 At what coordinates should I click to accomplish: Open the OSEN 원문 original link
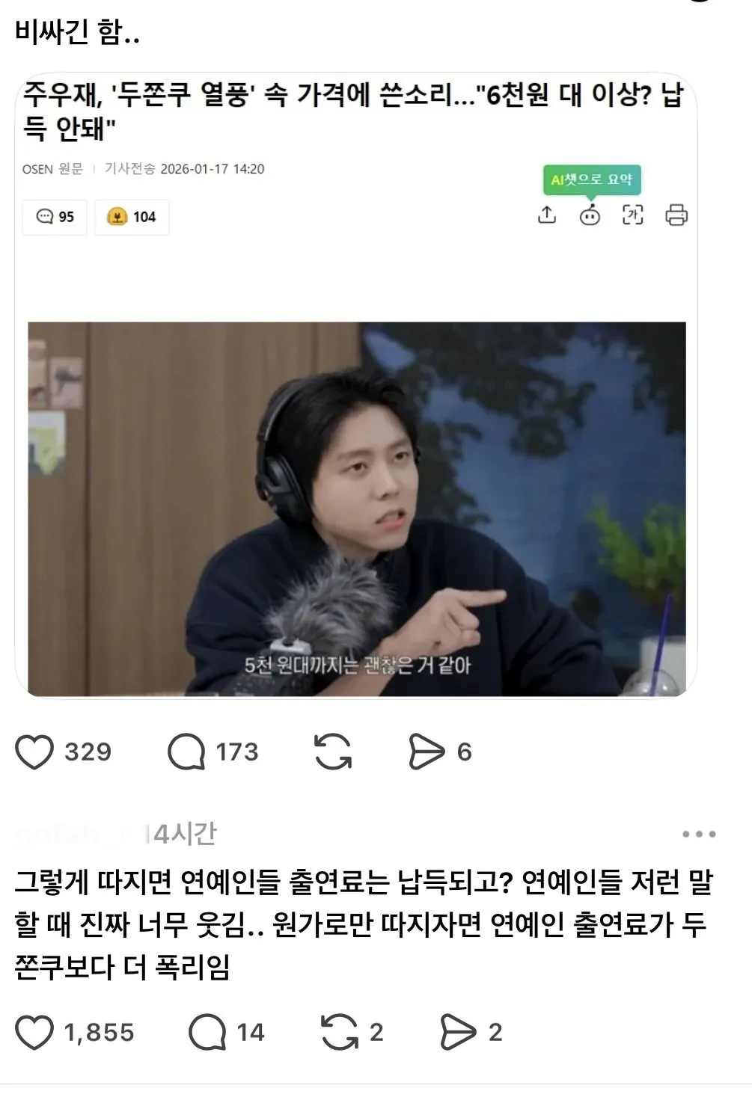pos(52,169)
